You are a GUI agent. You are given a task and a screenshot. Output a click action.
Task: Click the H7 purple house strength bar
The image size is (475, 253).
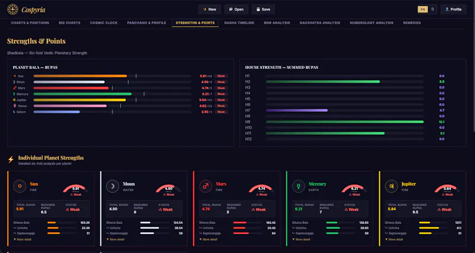pyautogui.click(x=297, y=110)
